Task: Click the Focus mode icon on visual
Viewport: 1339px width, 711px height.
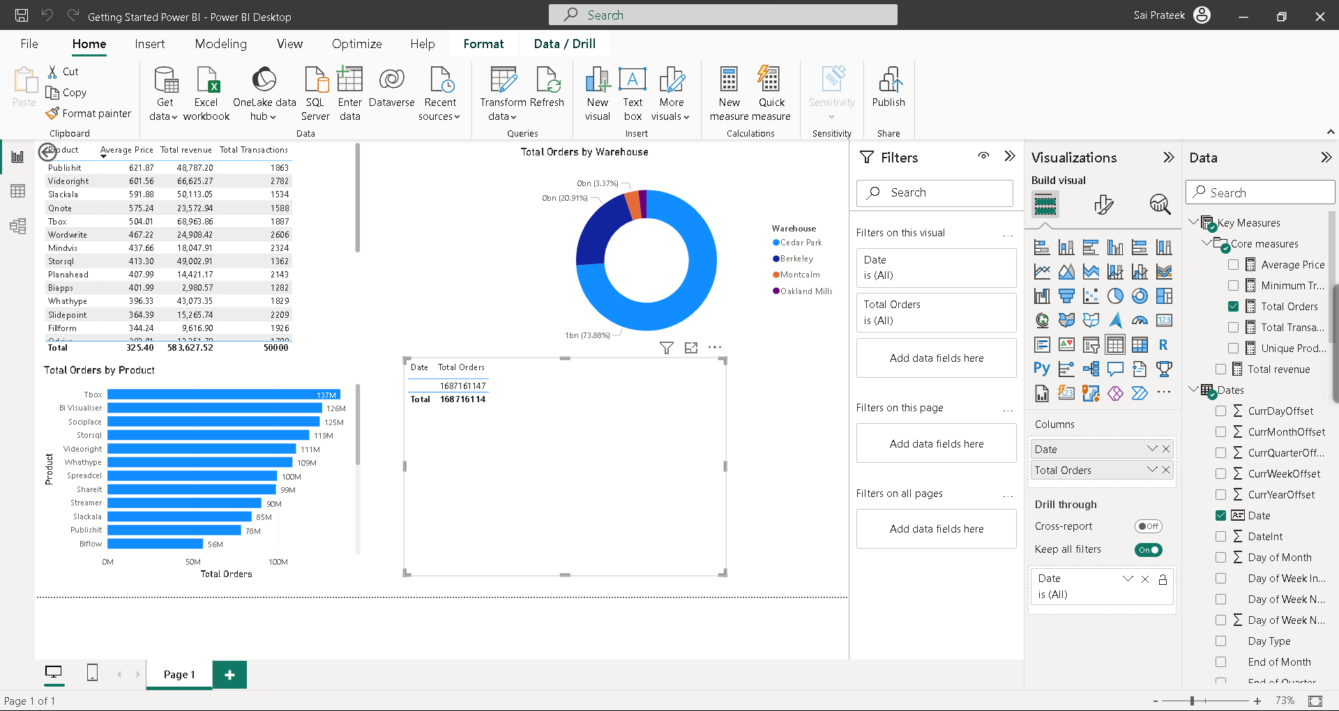Action: click(691, 347)
